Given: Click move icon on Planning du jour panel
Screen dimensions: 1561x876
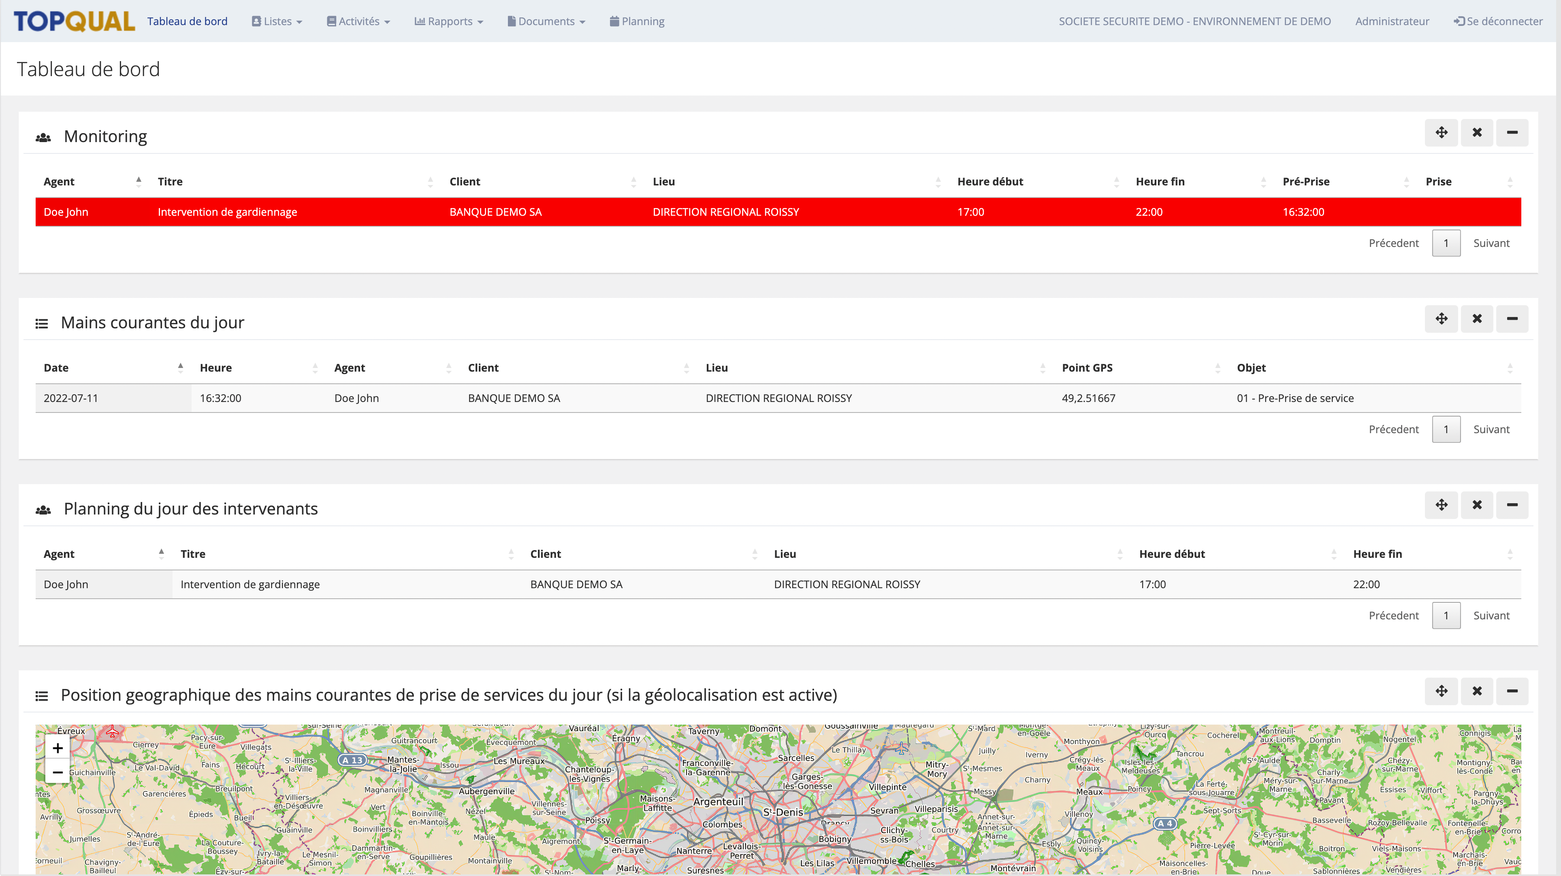Looking at the screenshot, I should 1441,505.
